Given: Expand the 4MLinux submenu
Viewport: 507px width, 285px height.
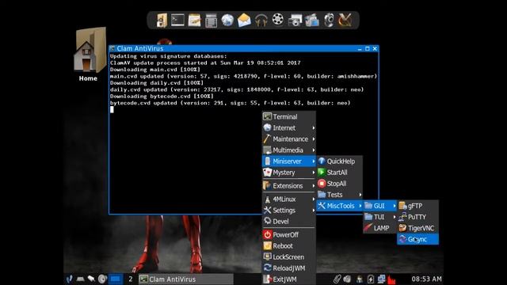Looking at the screenshot, I should coord(288,199).
